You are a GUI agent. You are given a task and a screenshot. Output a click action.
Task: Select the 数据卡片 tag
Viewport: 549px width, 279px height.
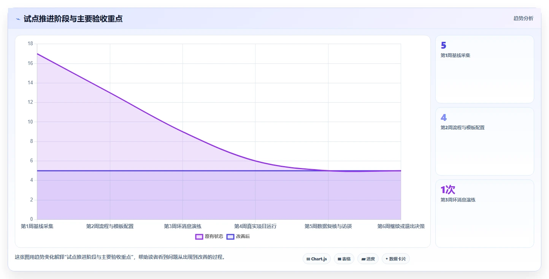pyautogui.click(x=396, y=259)
